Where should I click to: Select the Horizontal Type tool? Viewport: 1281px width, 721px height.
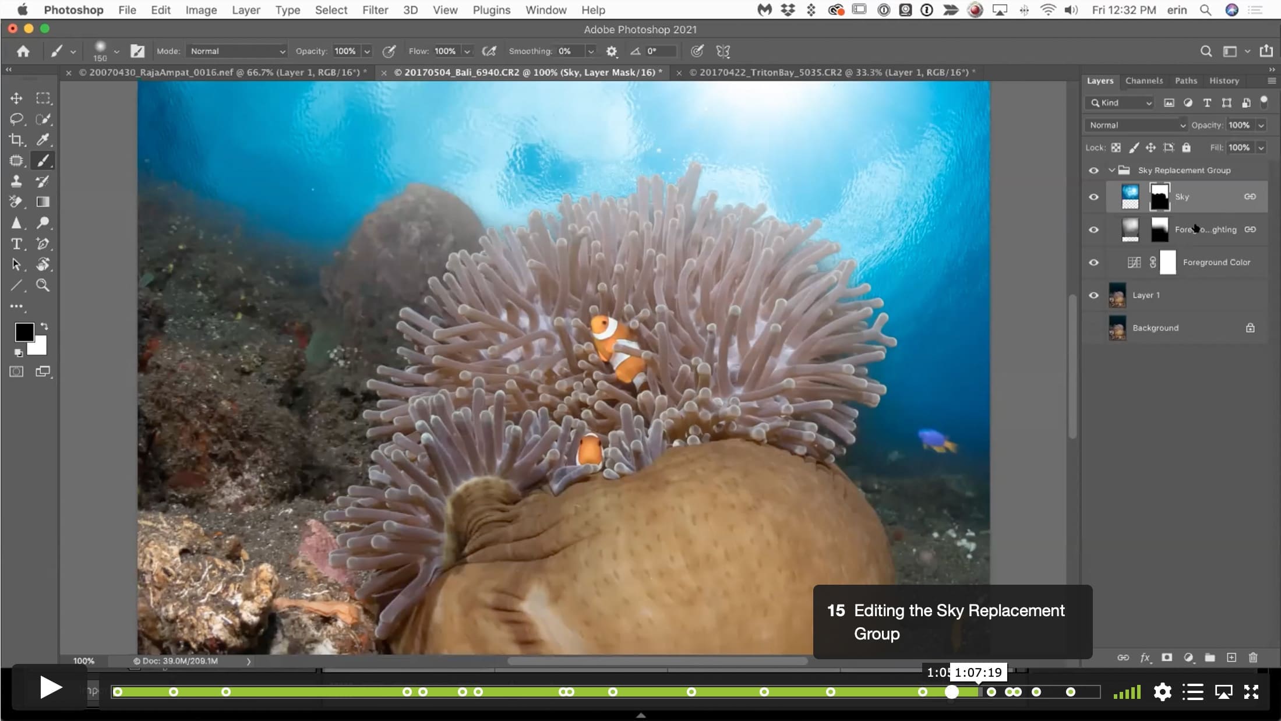[x=16, y=243]
